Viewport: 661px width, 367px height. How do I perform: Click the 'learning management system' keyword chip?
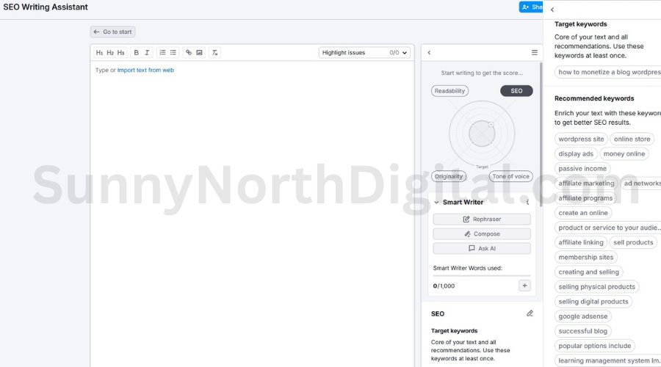pyautogui.click(x=609, y=360)
